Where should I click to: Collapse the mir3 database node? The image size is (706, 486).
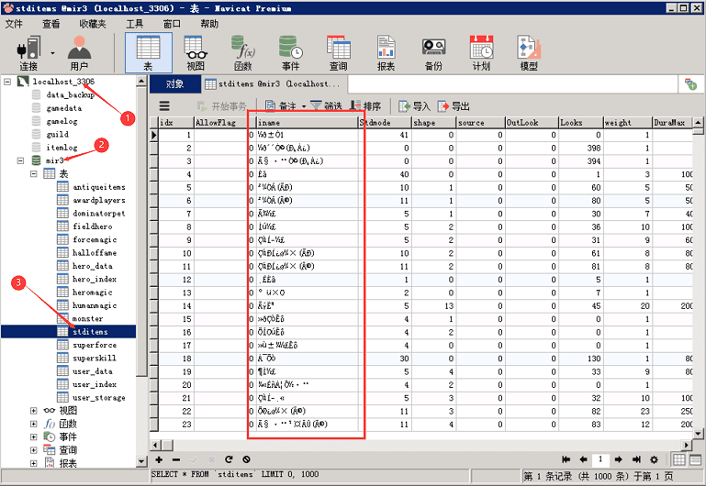(21, 160)
